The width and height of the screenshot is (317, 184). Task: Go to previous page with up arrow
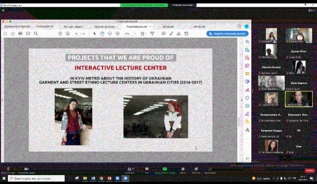60,33
